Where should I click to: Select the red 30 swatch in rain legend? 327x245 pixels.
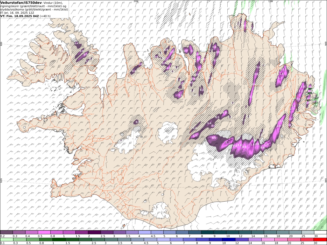coord(320,240)
